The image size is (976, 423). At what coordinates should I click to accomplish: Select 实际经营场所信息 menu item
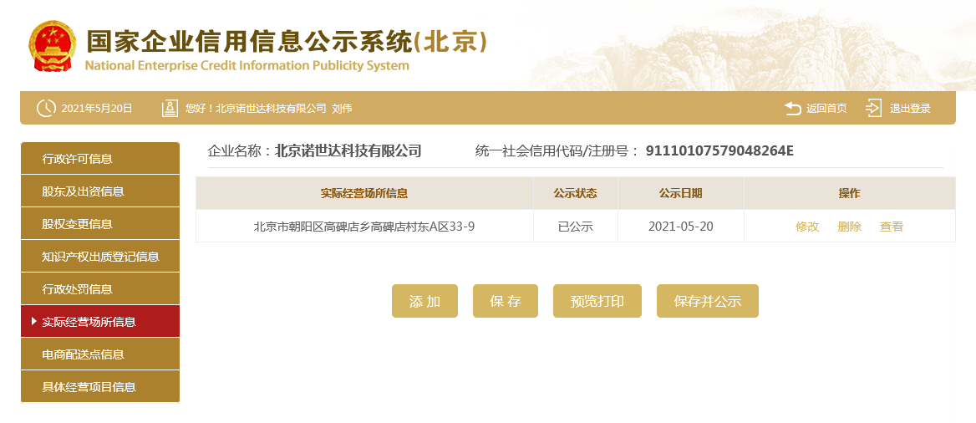tap(100, 322)
